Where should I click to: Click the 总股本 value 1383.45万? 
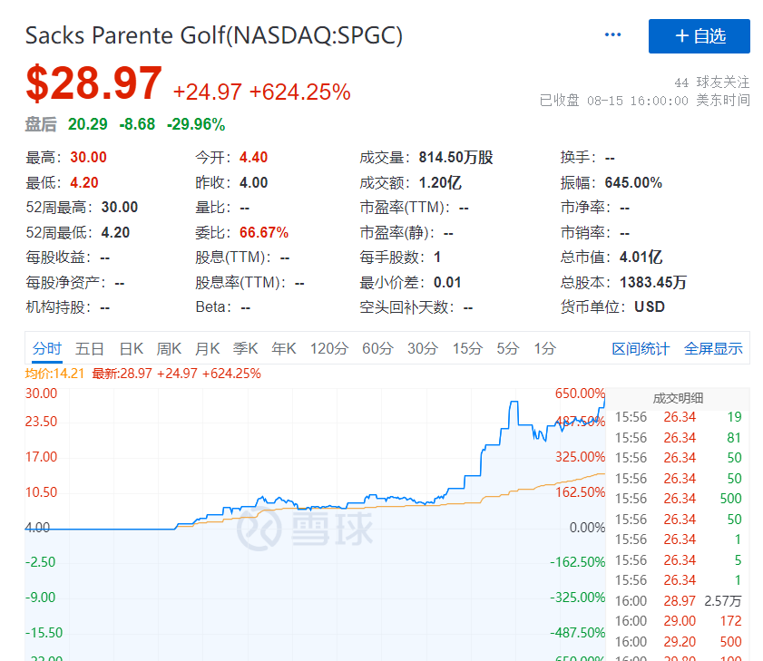click(653, 282)
